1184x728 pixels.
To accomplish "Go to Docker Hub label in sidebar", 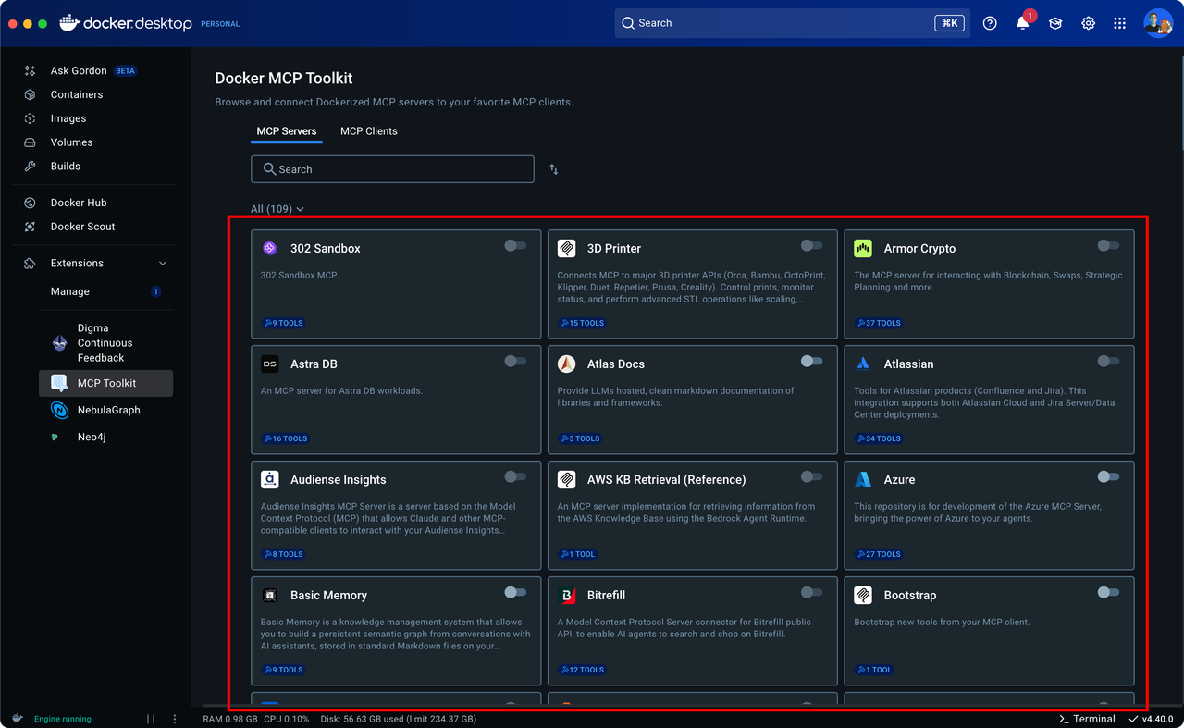I will (79, 203).
